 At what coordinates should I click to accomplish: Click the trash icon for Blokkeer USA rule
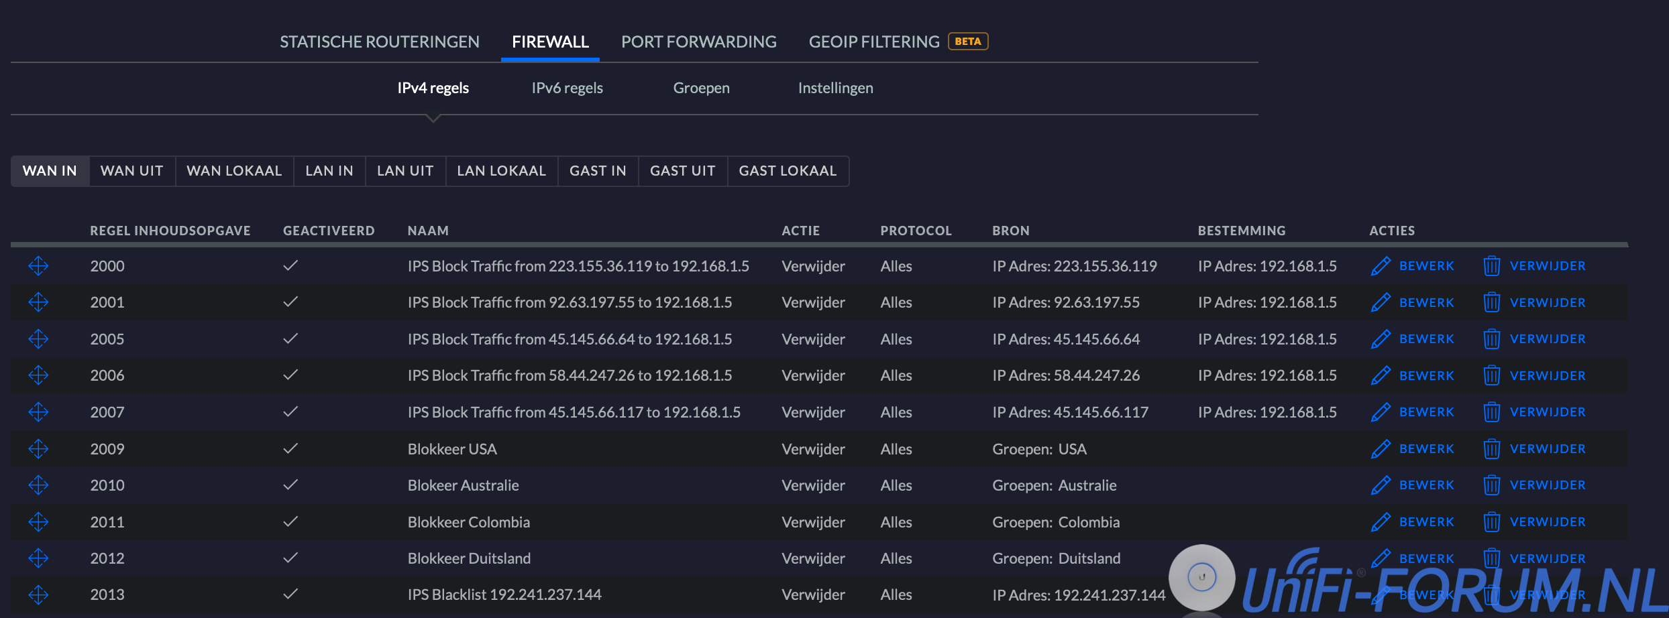[1491, 449]
